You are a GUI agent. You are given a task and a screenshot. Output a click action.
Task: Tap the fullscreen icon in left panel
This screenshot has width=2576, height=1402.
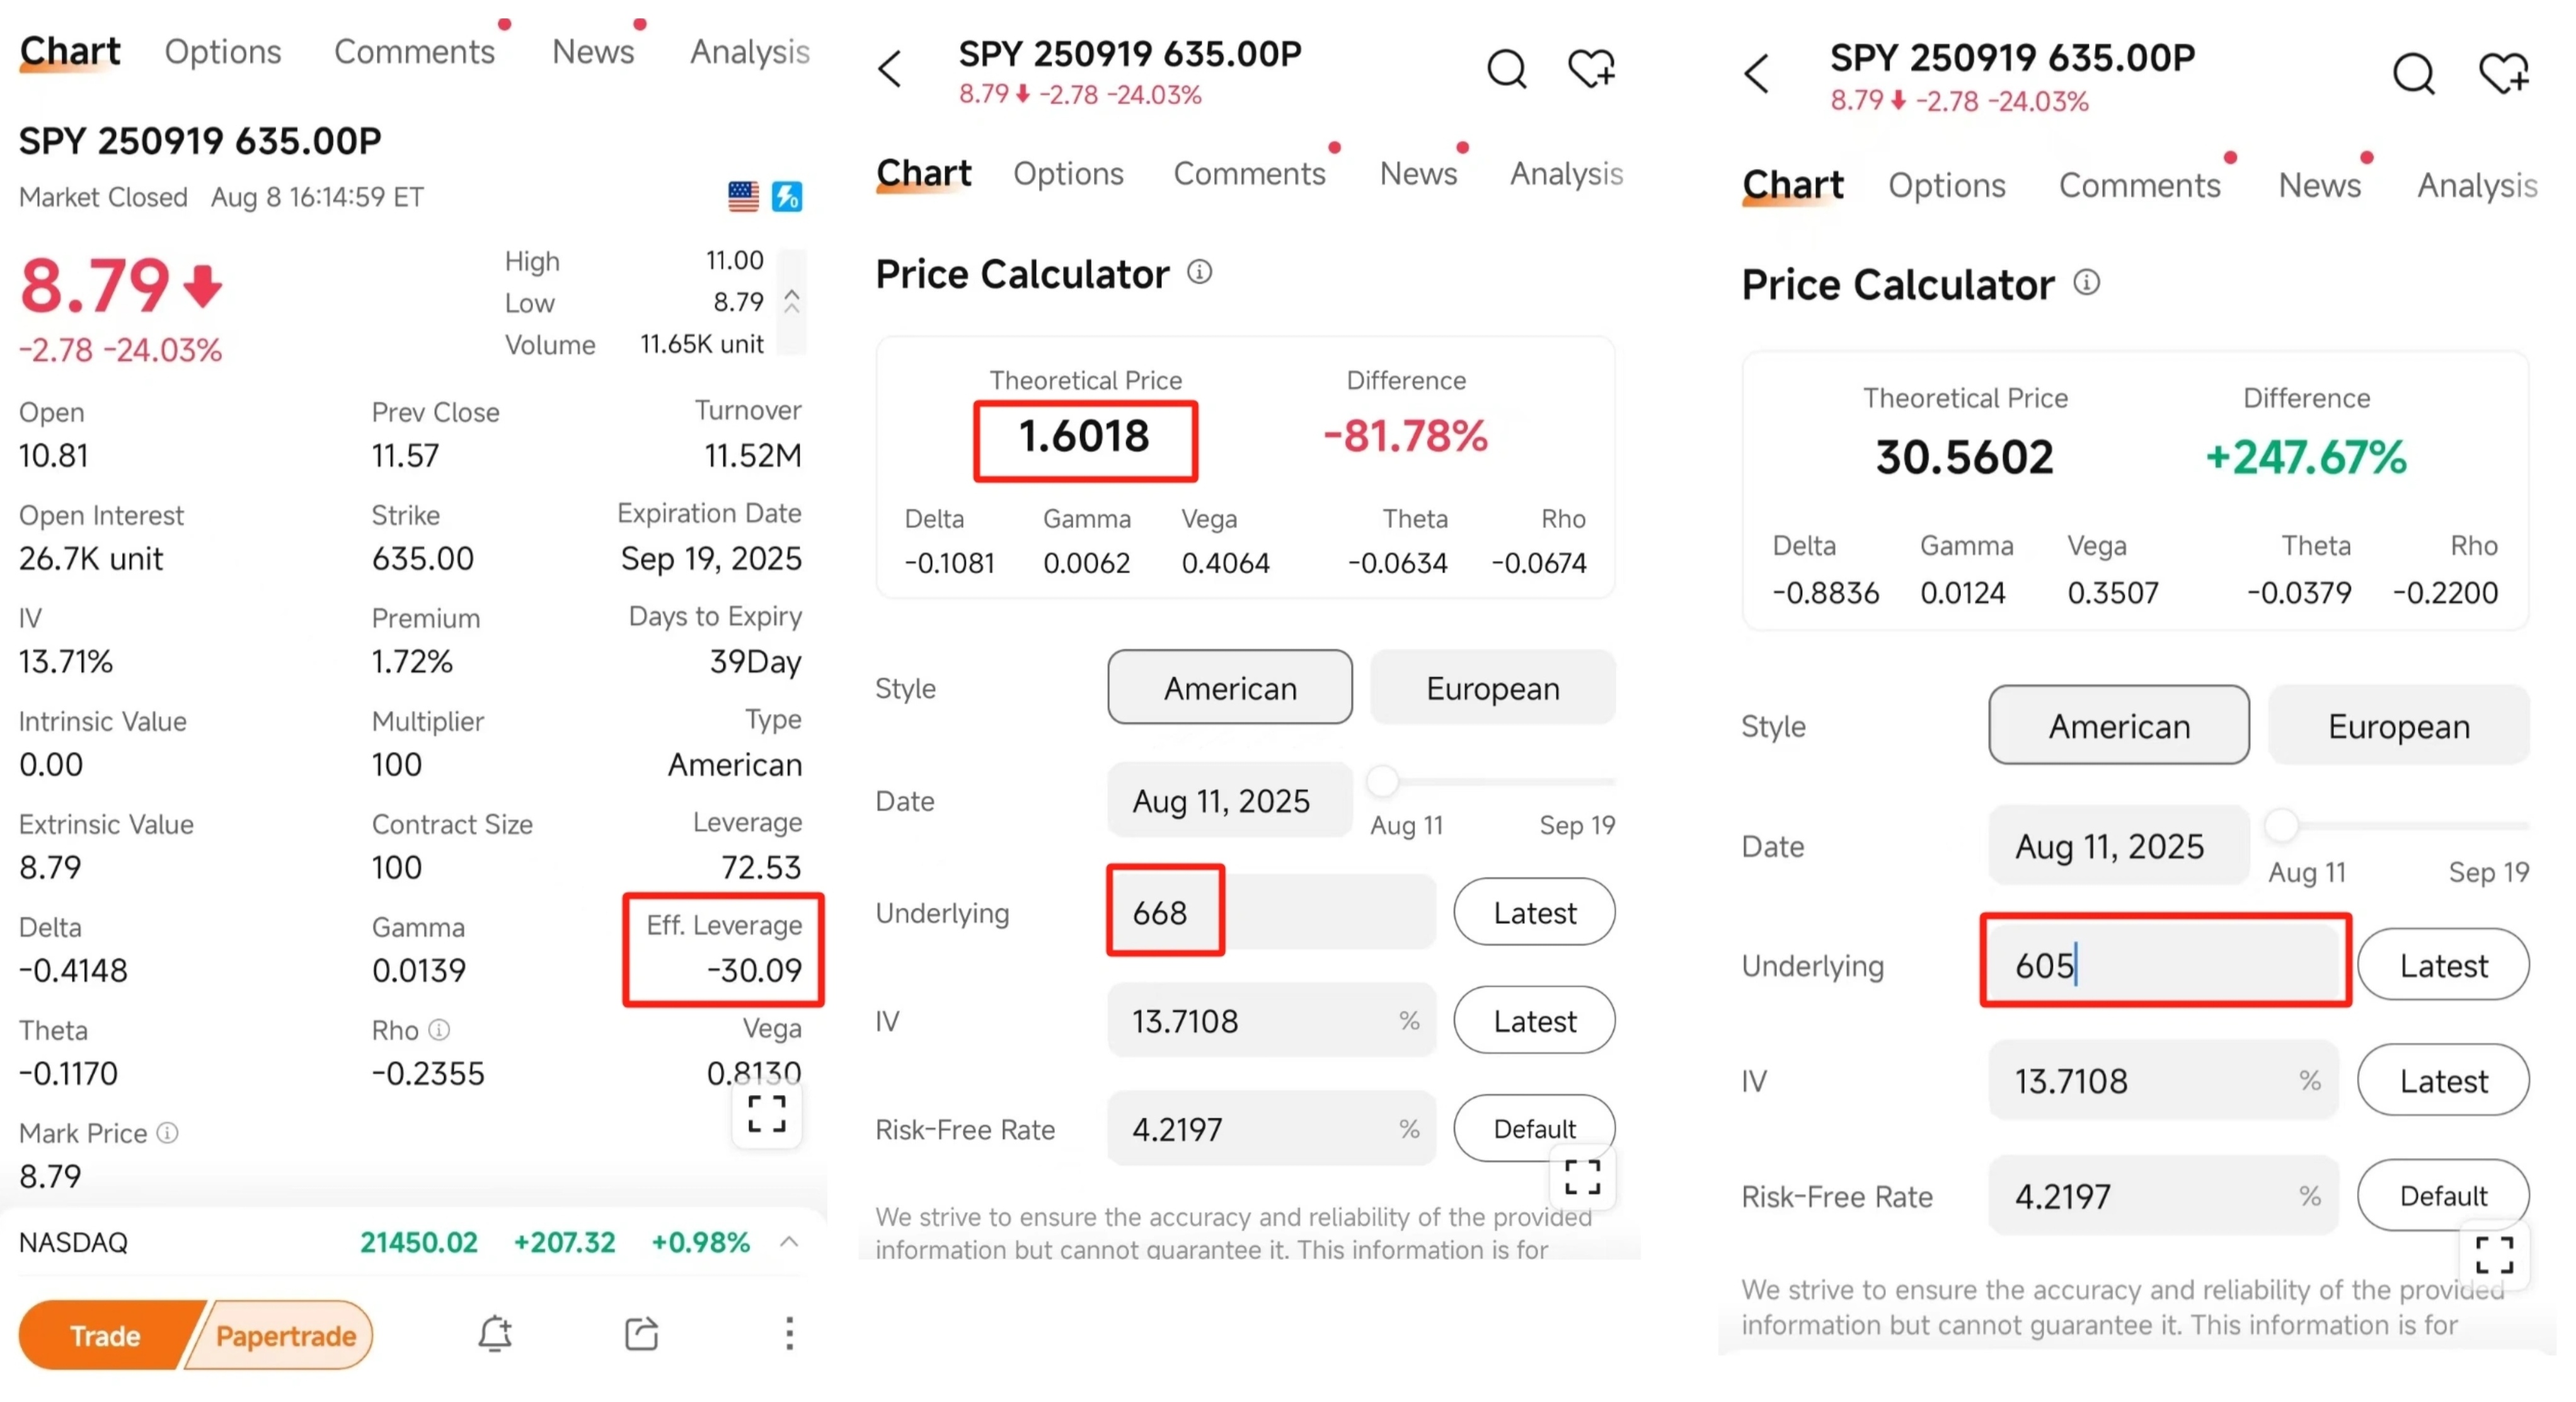click(766, 1113)
